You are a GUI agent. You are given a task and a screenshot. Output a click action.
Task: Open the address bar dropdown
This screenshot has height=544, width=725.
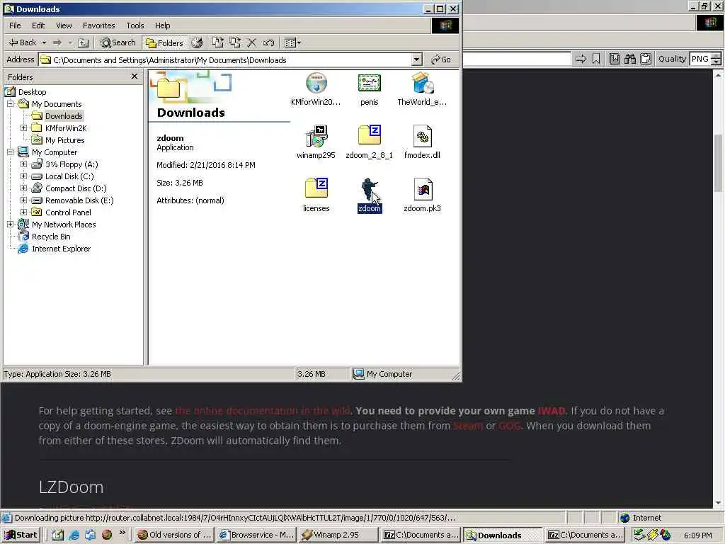click(416, 59)
